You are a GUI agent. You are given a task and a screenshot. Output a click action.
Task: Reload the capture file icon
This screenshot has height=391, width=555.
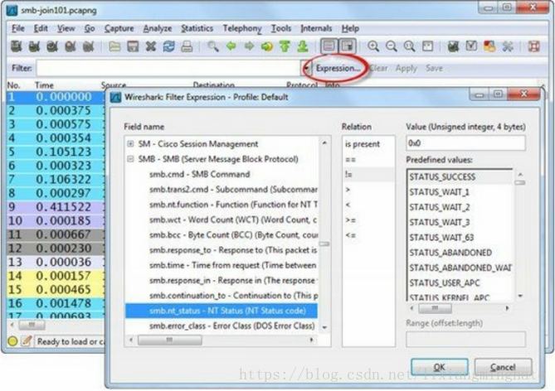point(169,46)
